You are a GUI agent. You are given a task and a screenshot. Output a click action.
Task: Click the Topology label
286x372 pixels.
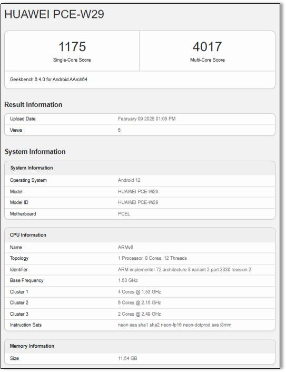click(19, 258)
